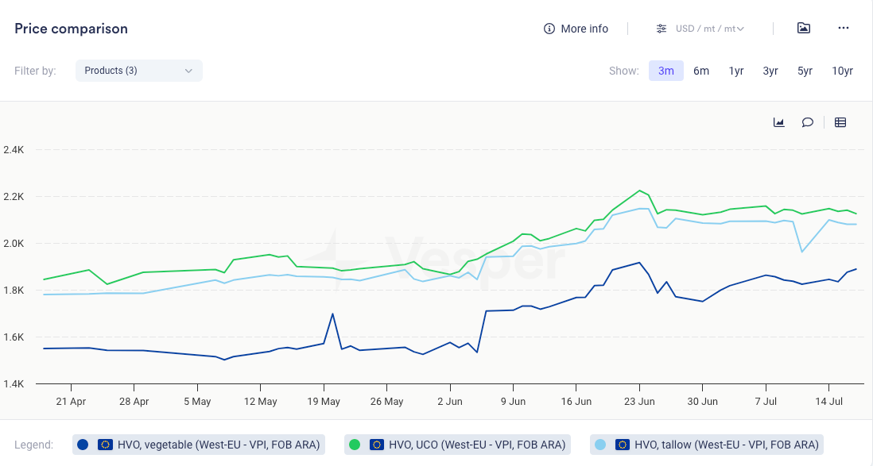Click the green UCO peak at 23 Jun
Screen dimensions: 873x466
pyautogui.click(x=639, y=191)
